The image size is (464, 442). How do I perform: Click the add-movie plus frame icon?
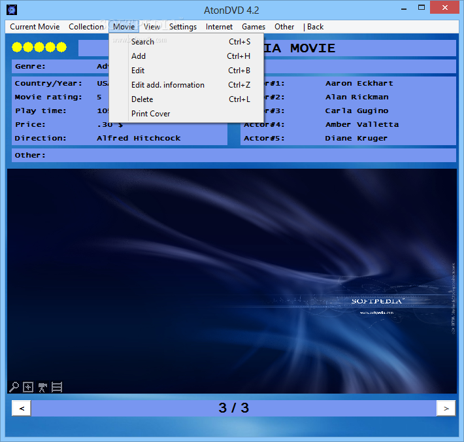pos(28,386)
